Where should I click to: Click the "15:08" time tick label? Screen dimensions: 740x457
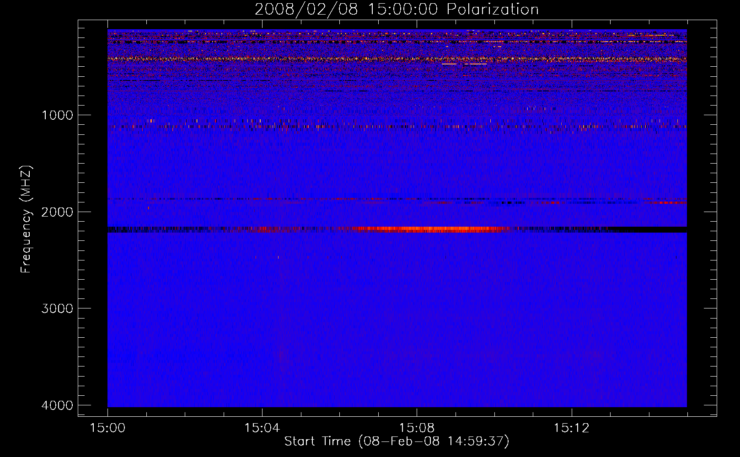(x=417, y=428)
